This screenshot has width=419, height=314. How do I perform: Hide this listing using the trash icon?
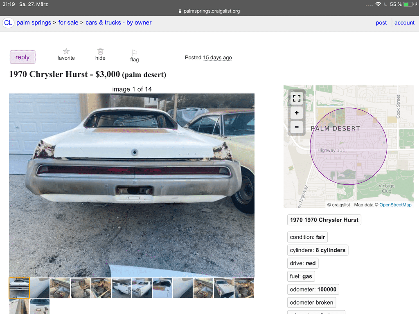[100, 54]
